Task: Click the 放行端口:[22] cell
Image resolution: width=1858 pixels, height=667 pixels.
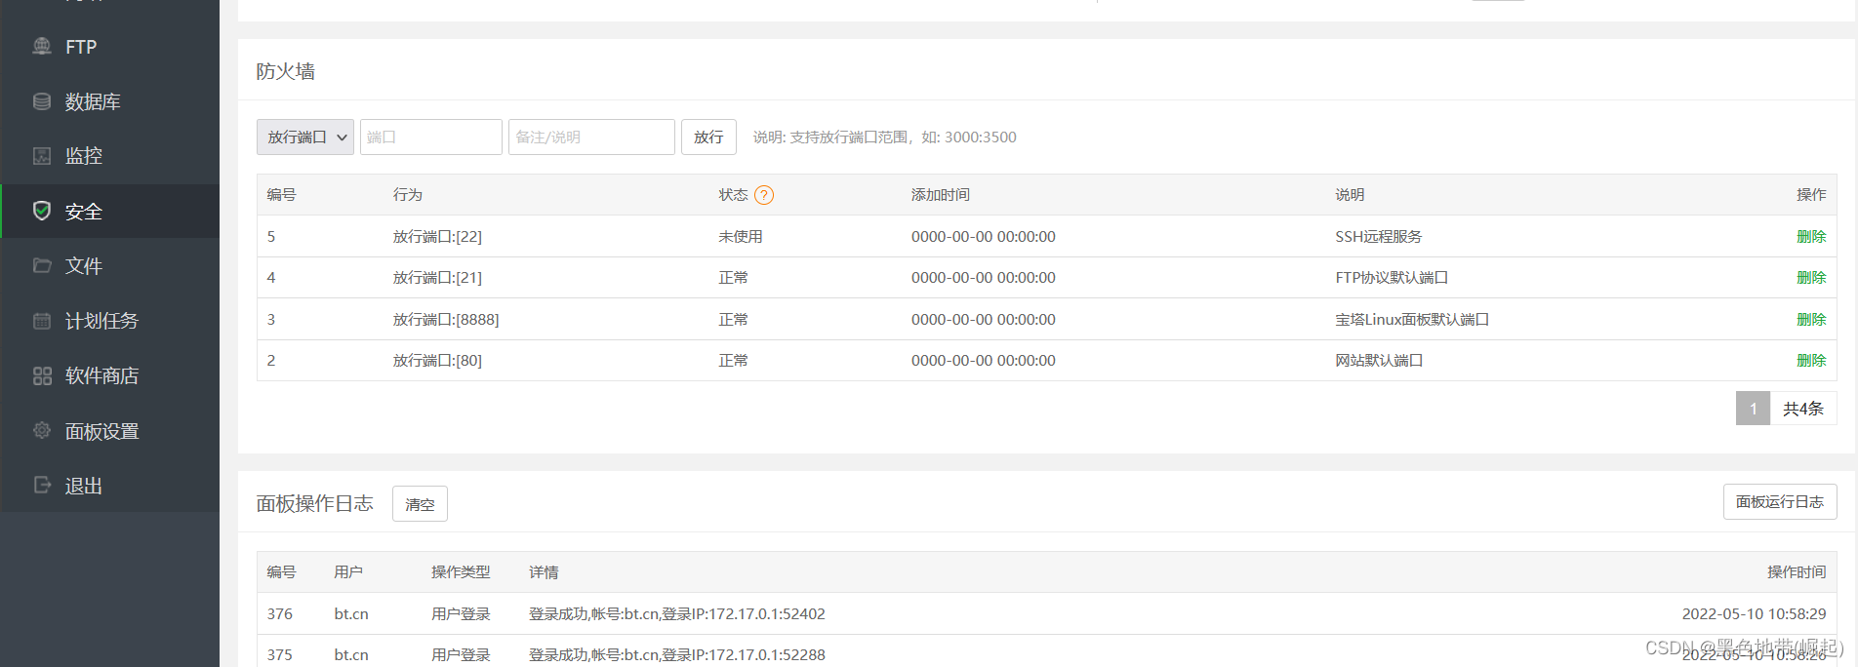Action: pos(437,237)
